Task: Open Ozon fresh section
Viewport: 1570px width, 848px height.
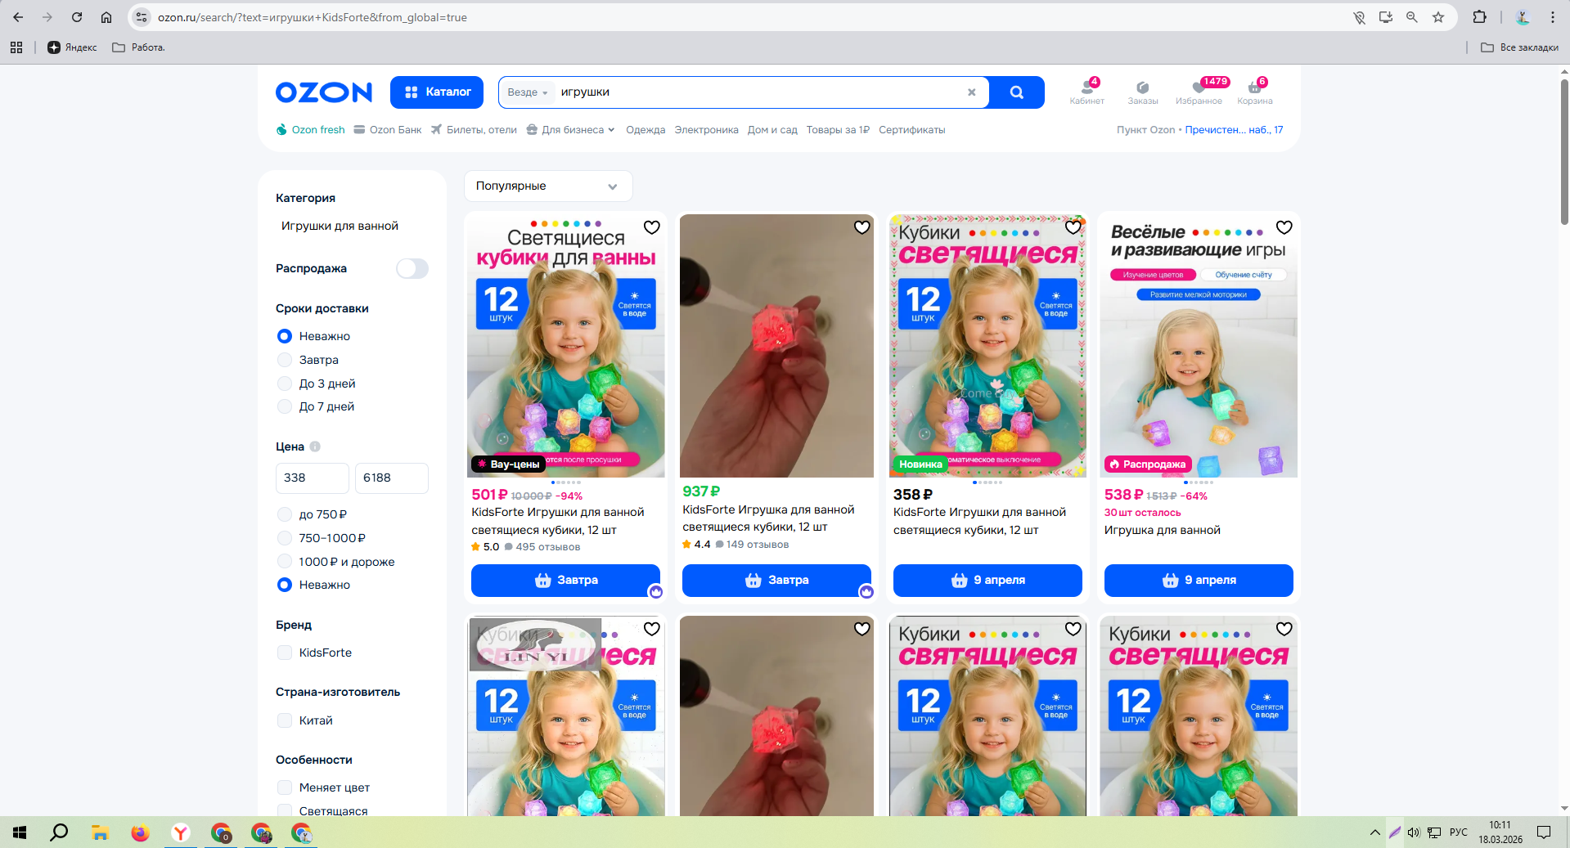Action: [x=310, y=130]
